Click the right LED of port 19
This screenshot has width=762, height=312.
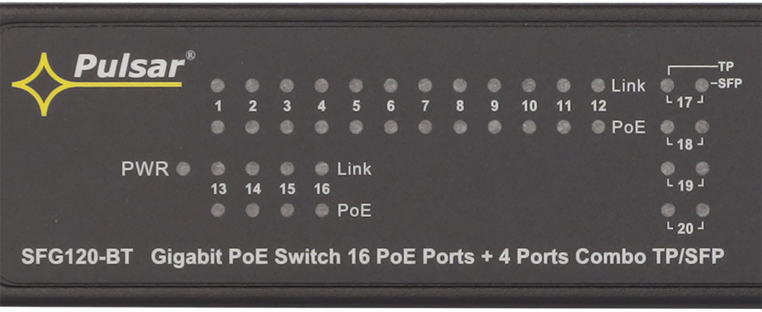click(x=702, y=169)
